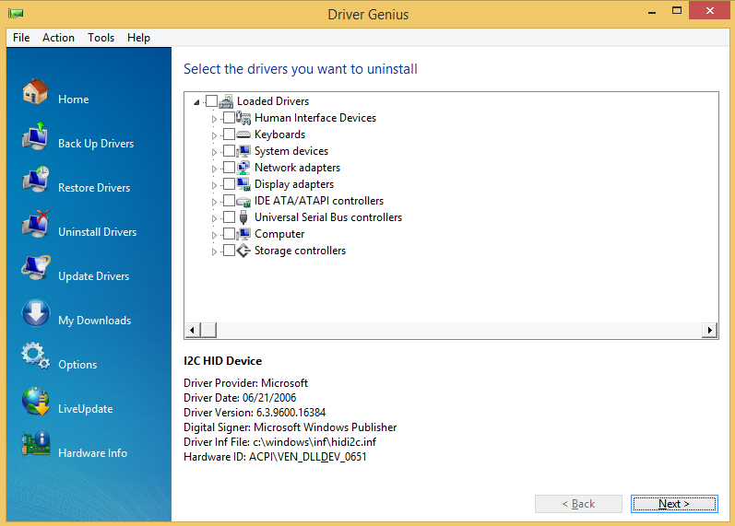
Task: Click the Hardware ID ACPI\VEN_DLLDEV_0651 text
Action: [275, 457]
